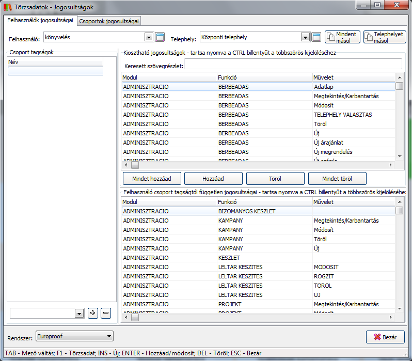Click the Mindent másol copy button
Image resolution: width=412 pixels, height=361 pixels.
[x=342, y=37]
